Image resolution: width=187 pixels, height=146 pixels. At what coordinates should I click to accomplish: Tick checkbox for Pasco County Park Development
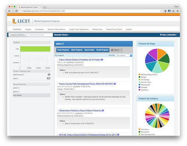coord(58,84)
